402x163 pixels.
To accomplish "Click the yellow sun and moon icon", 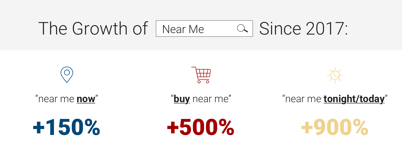I will pyautogui.click(x=335, y=75).
